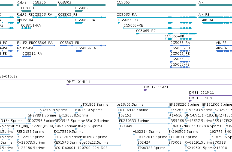This screenshot has width=232, height=152.
Task: Click the DME1-014I19 BAC clone label
Action: click(x=201, y=98)
